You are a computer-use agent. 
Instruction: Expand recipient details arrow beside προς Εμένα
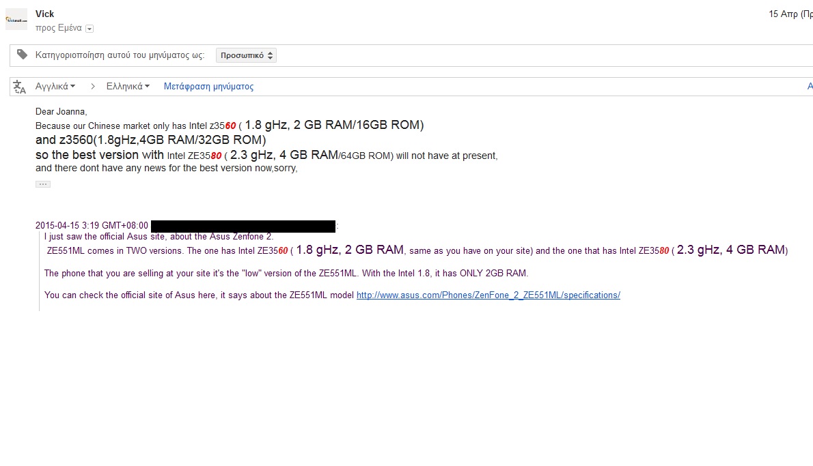pyautogui.click(x=89, y=29)
